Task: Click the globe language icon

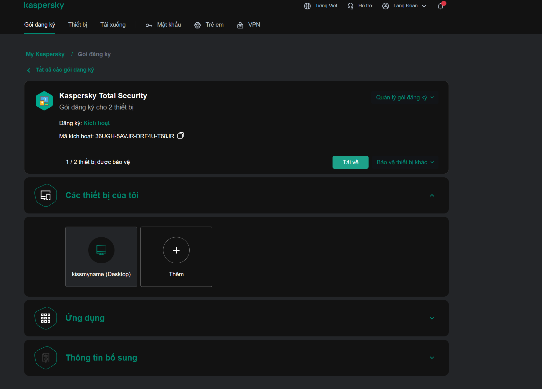Action: [307, 6]
